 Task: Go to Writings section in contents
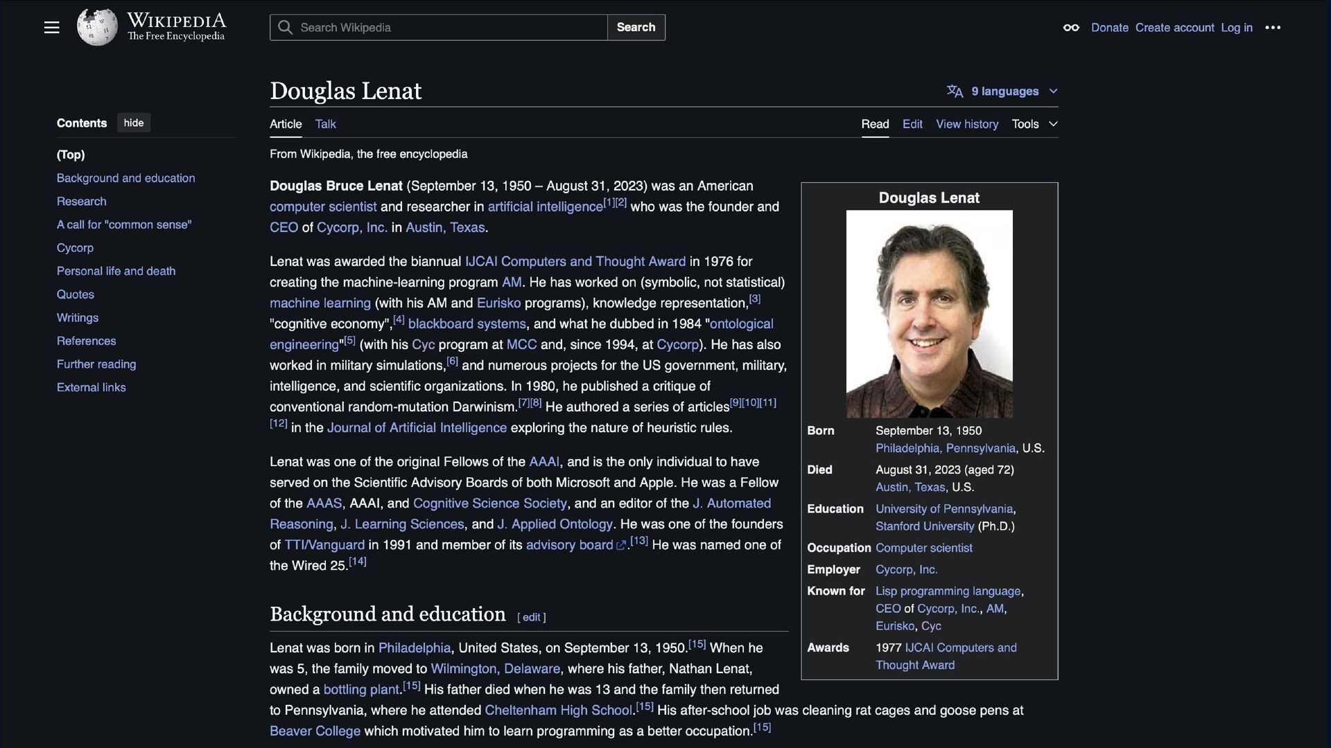pyautogui.click(x=78, y=318)
